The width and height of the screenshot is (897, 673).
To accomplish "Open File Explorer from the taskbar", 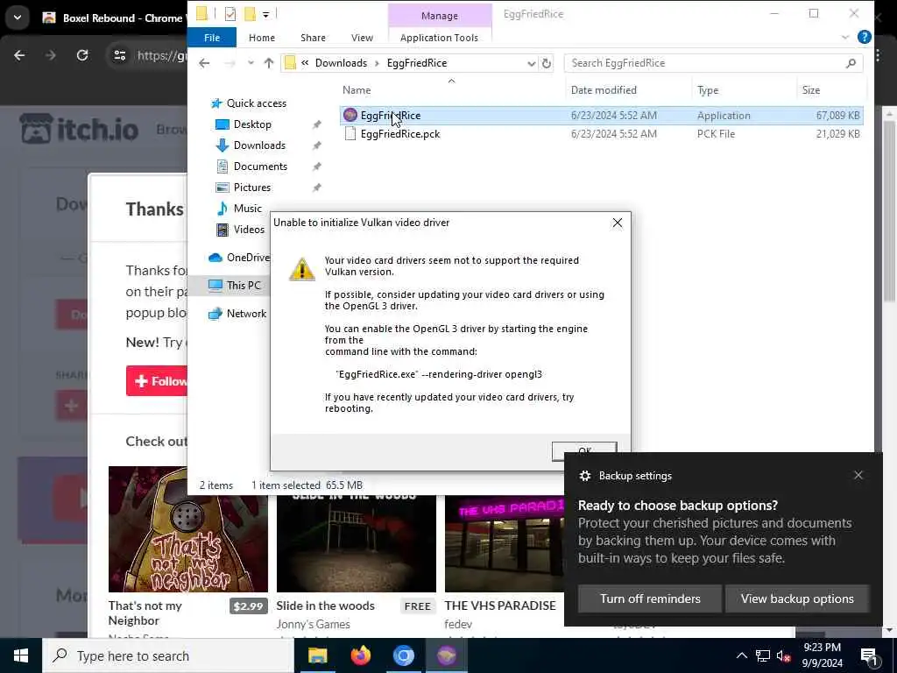I will [x=317, y=655].
